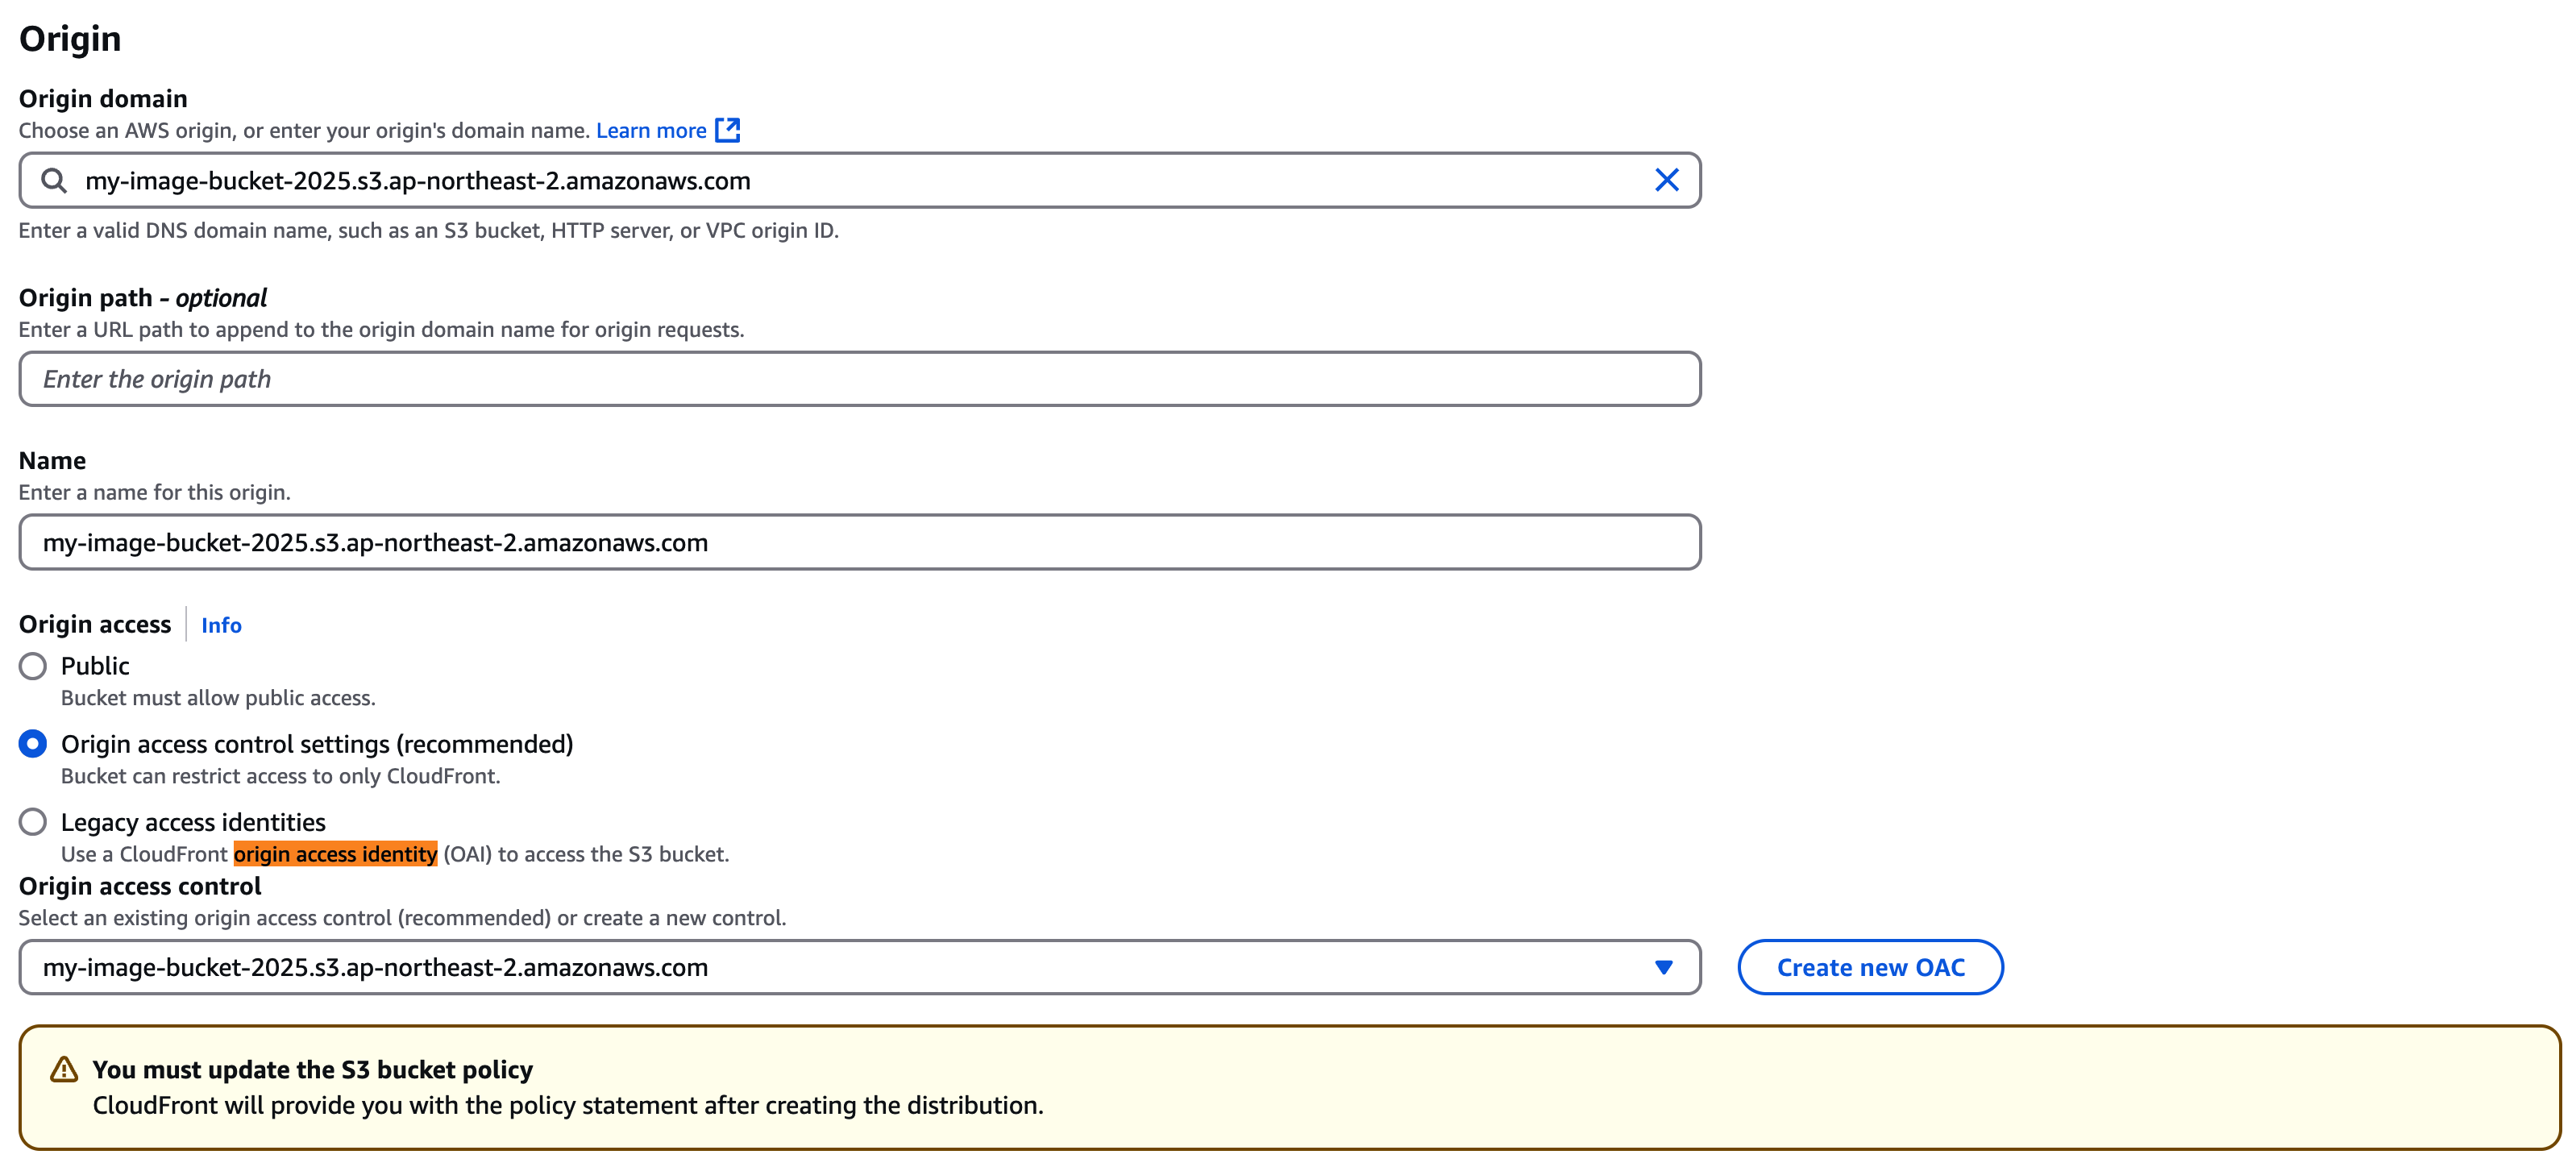Open the Origin access Info link
The height and width of the screenshot is (1167, 2576).
pyautogui.click(x=221, y=625)
